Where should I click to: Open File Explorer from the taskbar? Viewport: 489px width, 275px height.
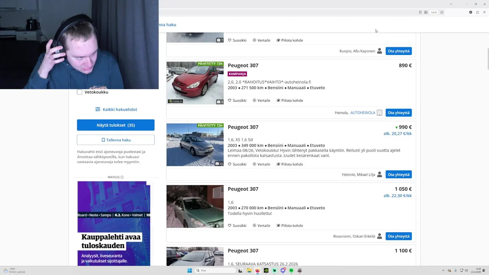point(249,270)
